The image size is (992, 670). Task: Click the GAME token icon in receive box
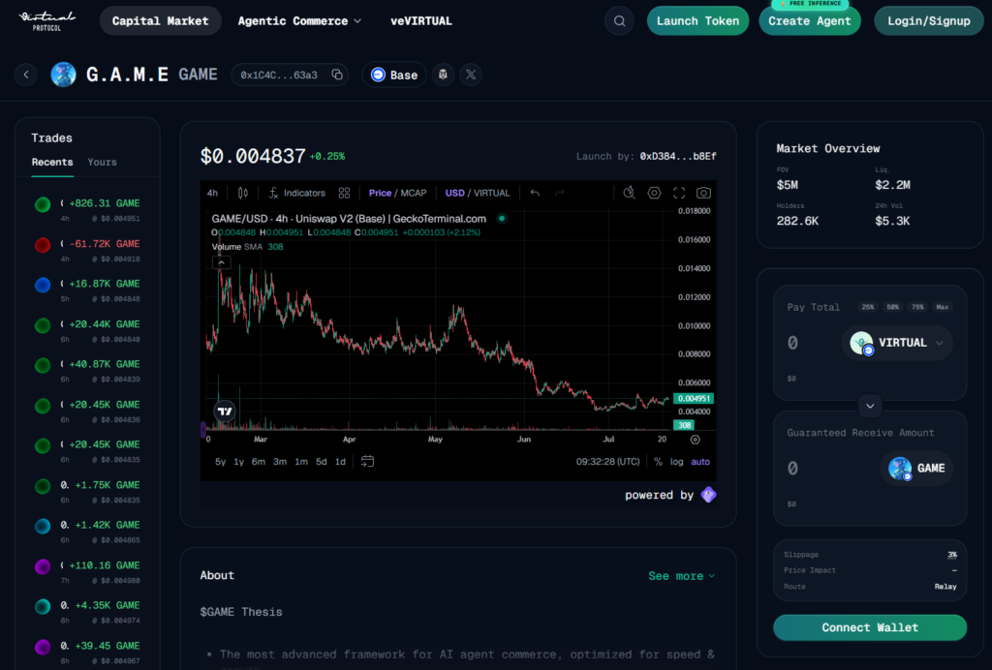coord(900,469)
